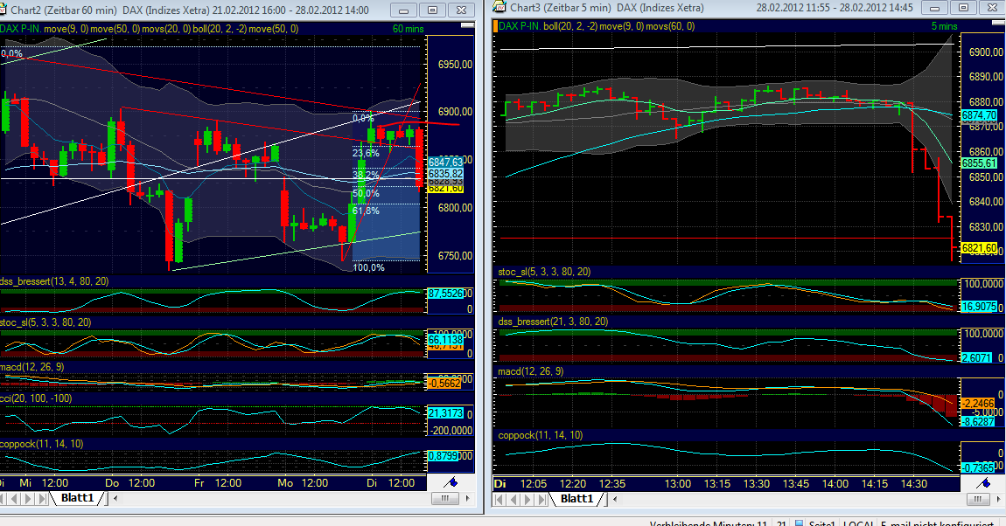Click the yellow 6821,60 price tag in Chart3
Screen dimensions: 1006x526
[x=979, y=248]
